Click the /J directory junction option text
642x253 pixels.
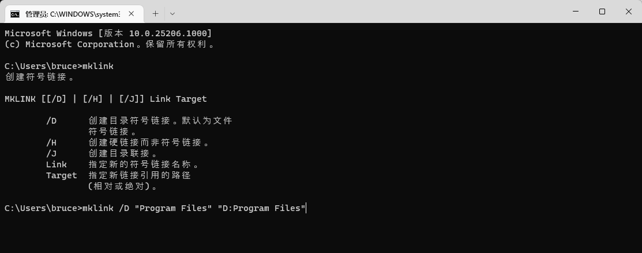click(x=122, y=154)
